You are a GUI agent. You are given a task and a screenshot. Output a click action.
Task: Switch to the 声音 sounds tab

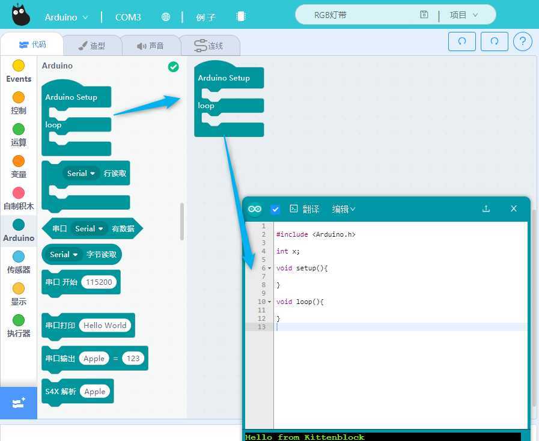click(150, 46)
